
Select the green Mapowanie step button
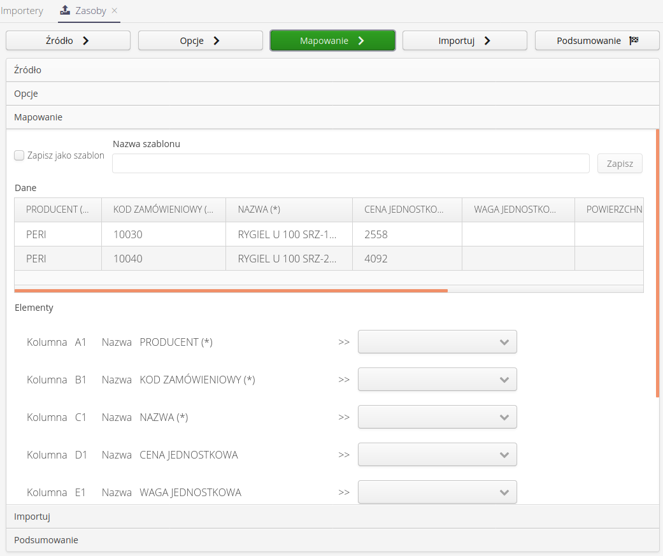(x=332, y=41)
